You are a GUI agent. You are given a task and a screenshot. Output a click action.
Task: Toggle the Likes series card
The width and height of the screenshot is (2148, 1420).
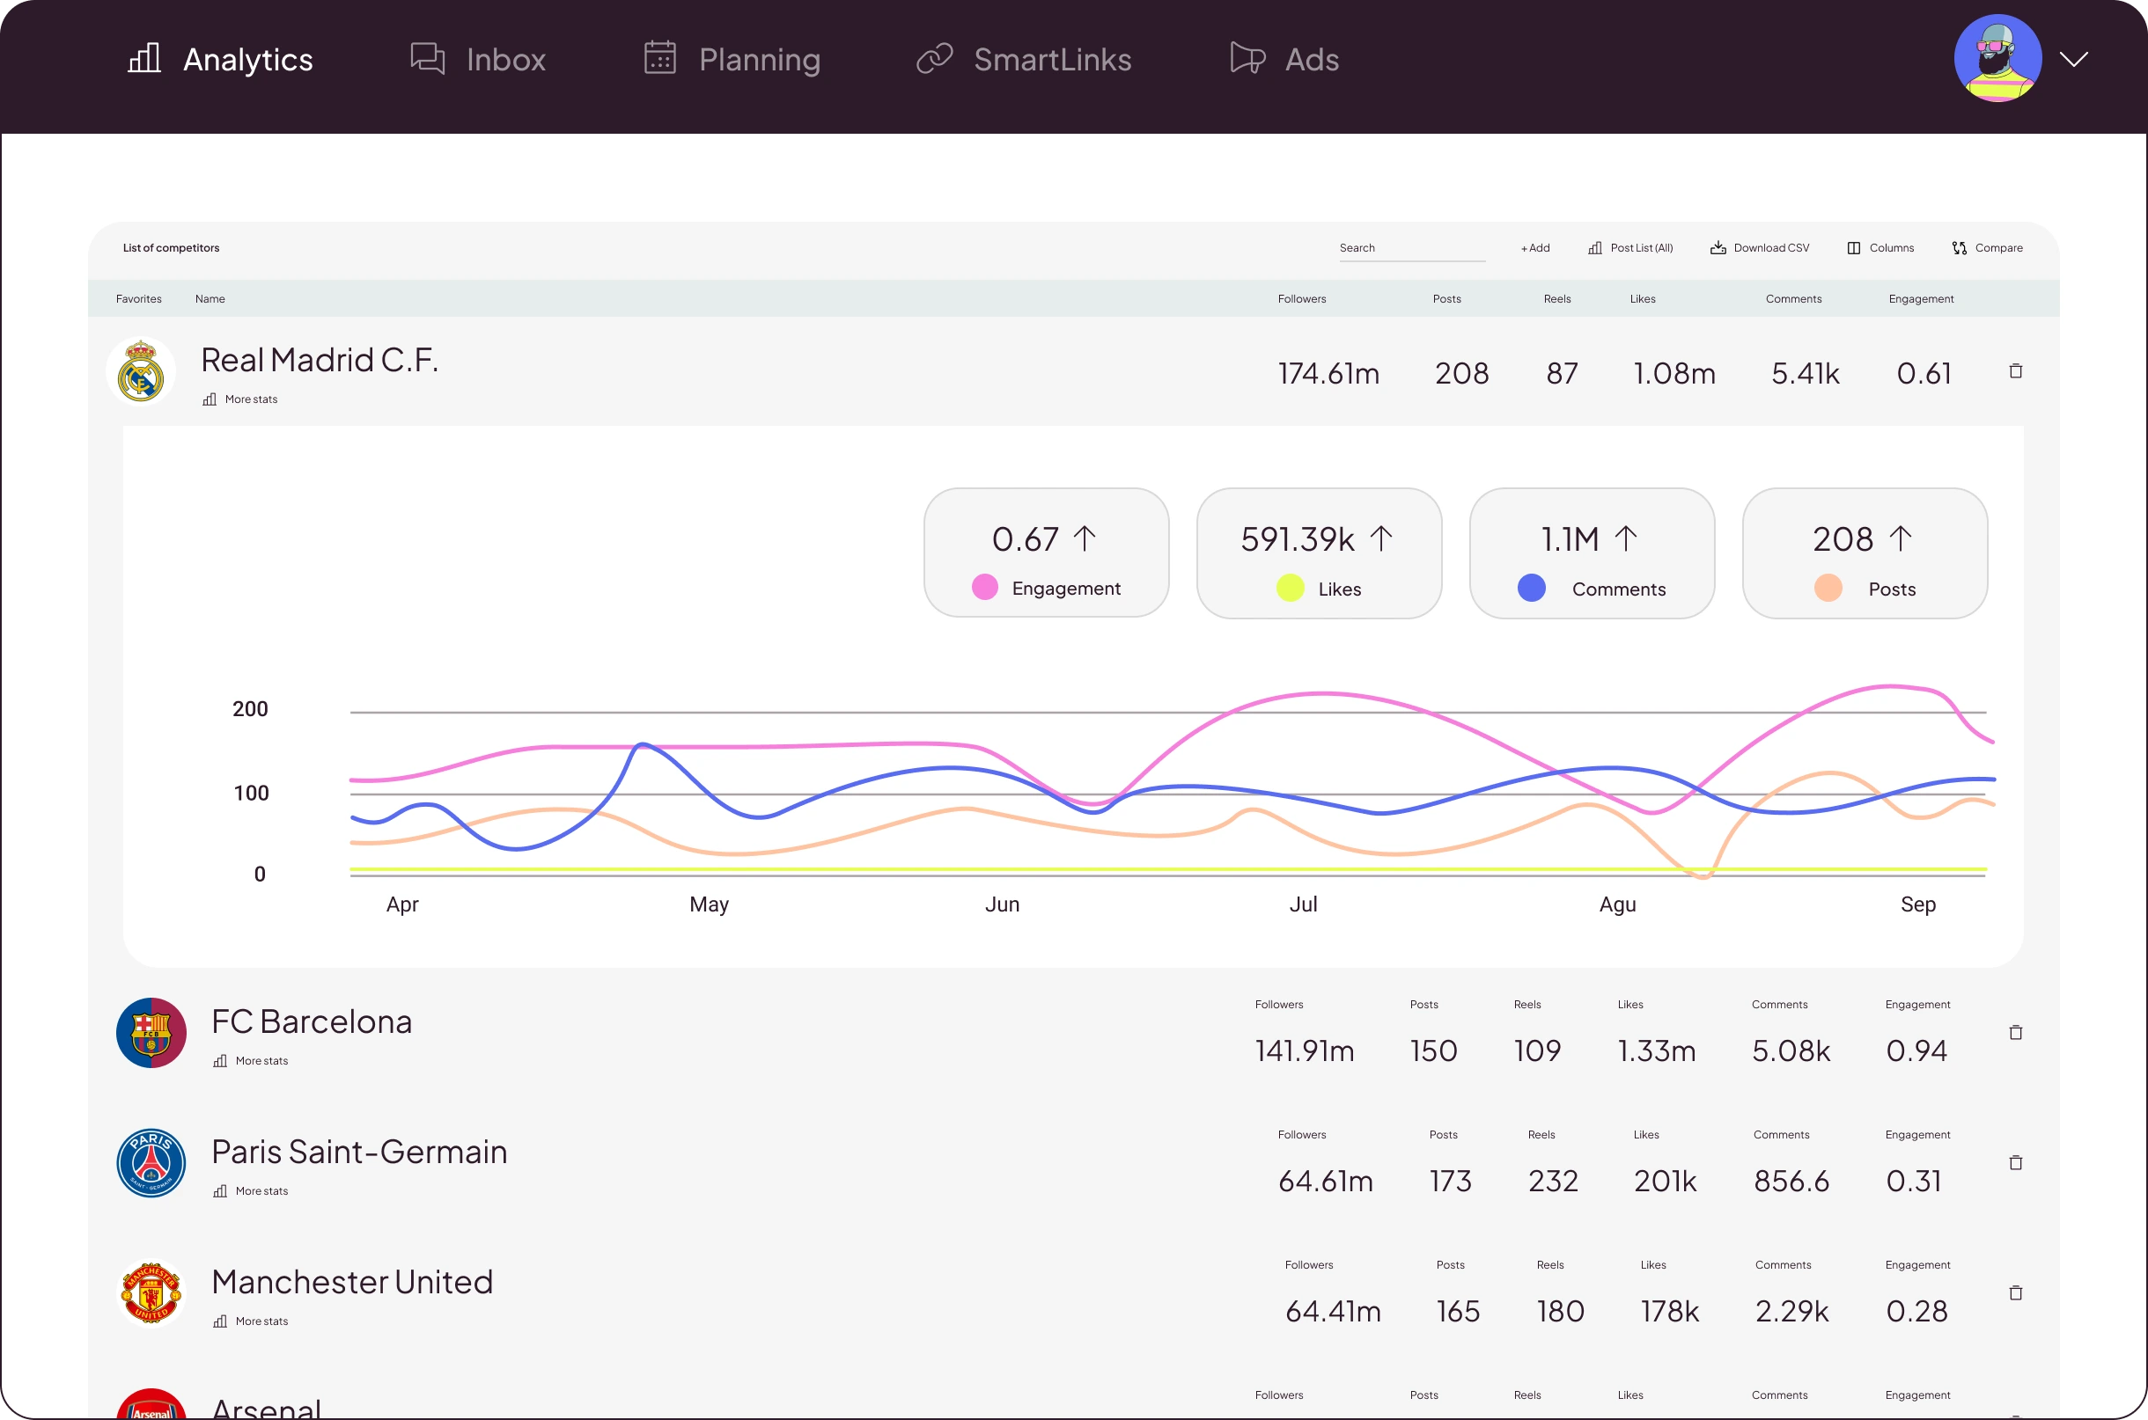(x=1319, y=553)
